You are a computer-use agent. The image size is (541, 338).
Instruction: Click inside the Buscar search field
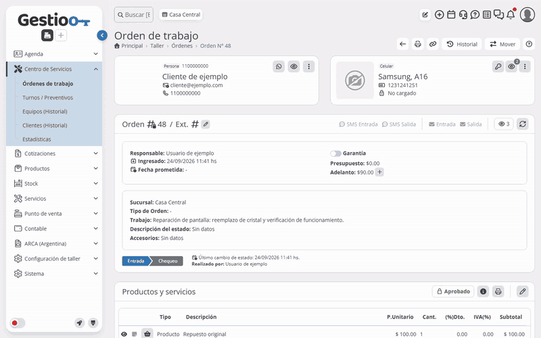click(x=134, y=15)
